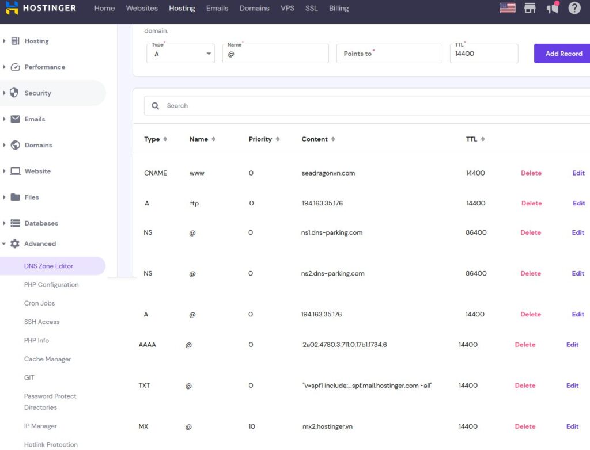The width and height of the screenshot is (590, 450).
Task: Open the record Type dropdown
Action: 180,54
